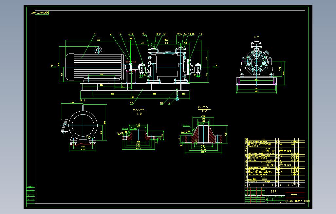Click balloon number 17 label
Viewport: 336px width, 214px height.
click(169, 103)
